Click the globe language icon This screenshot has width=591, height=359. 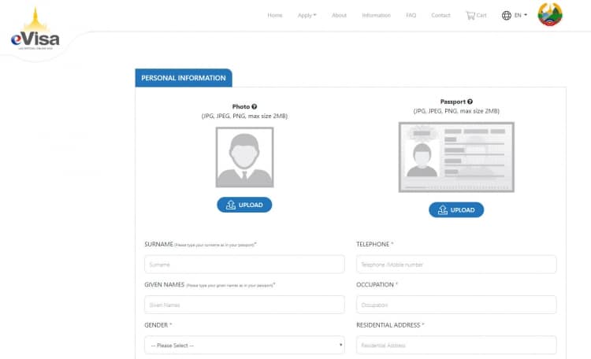(x=506, y=16)
